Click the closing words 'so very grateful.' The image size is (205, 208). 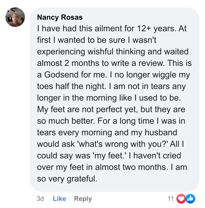tap(67, 179)
